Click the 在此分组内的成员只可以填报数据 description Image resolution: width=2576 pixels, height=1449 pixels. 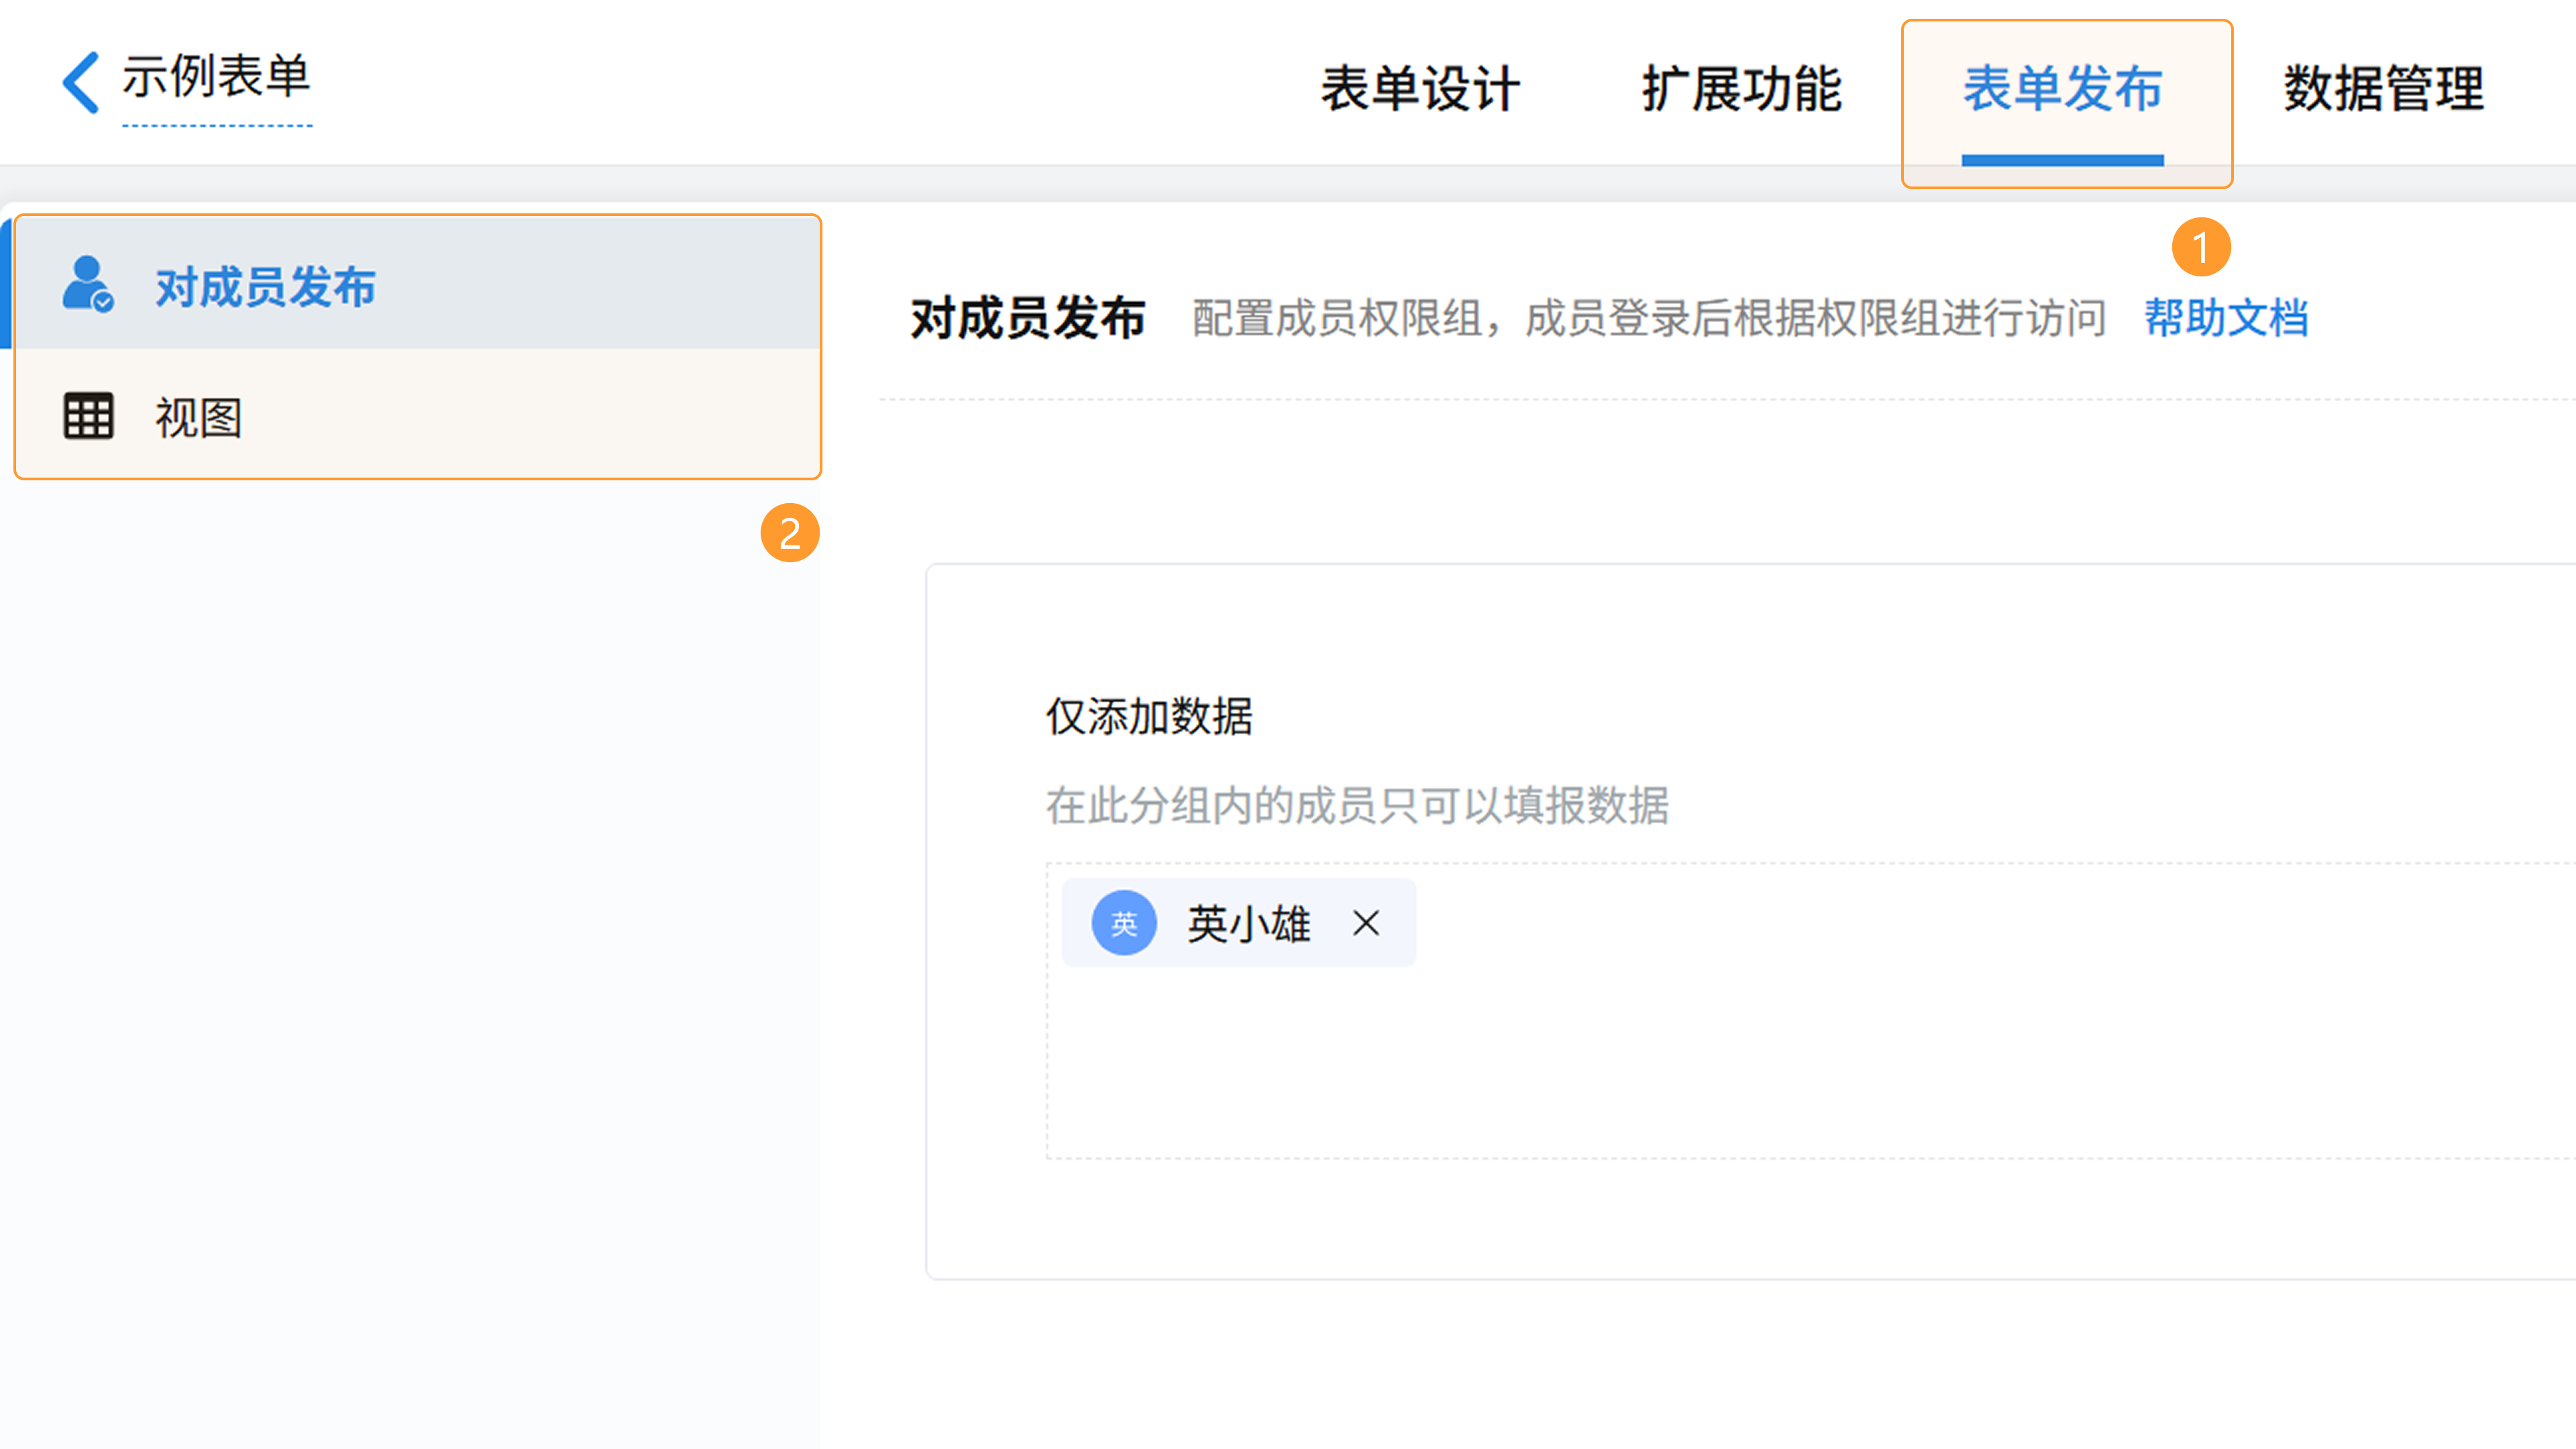[1357, 805]
